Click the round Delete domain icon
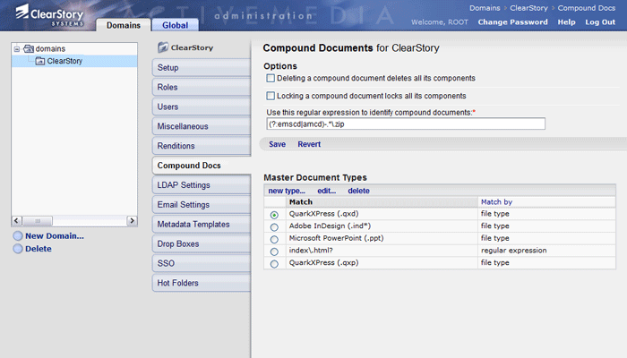Image resolution: width=627 pixels, height=358 pixels. (18, 249)
